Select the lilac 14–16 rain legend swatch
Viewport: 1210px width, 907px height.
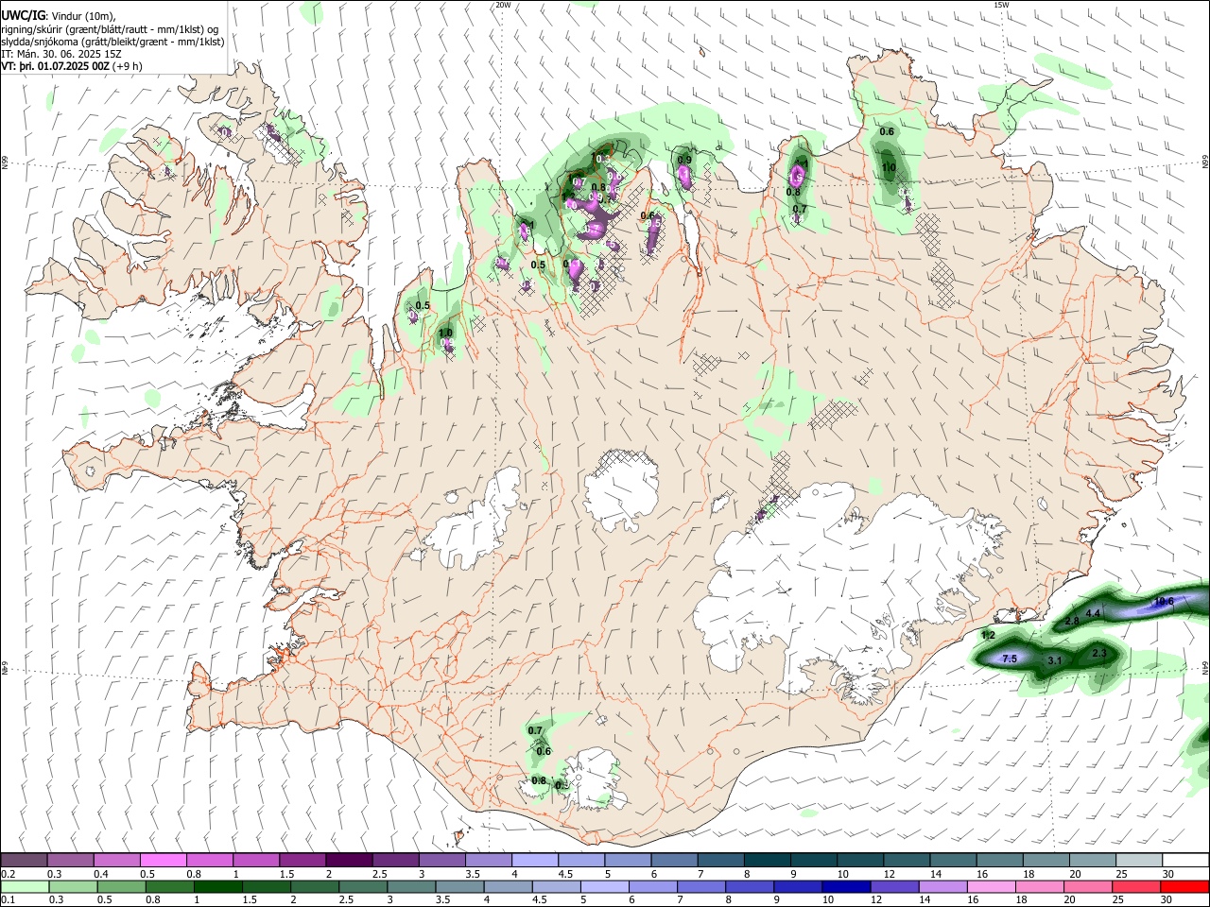click(942, 886)
